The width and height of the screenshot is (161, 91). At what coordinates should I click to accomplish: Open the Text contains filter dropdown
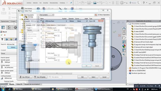coord(47,15)
